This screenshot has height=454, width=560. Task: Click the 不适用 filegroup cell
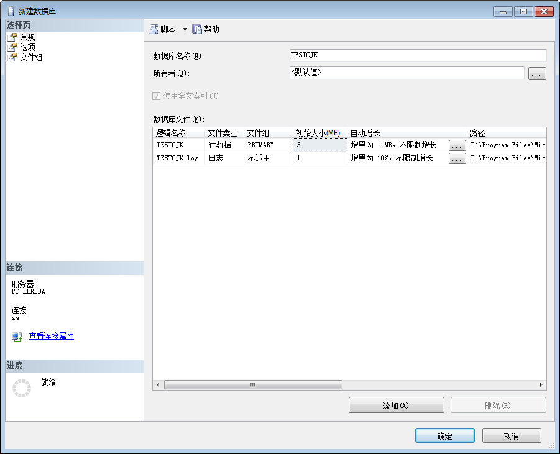point(269,158)
